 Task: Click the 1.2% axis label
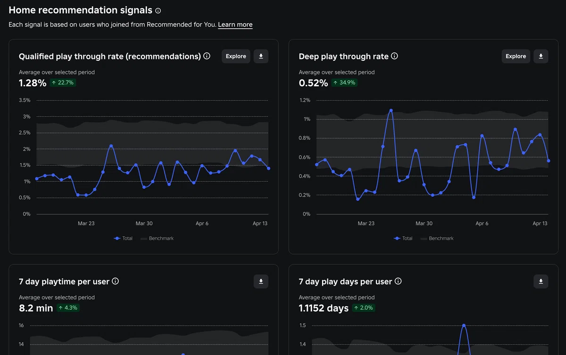click(x=305, y=100)
